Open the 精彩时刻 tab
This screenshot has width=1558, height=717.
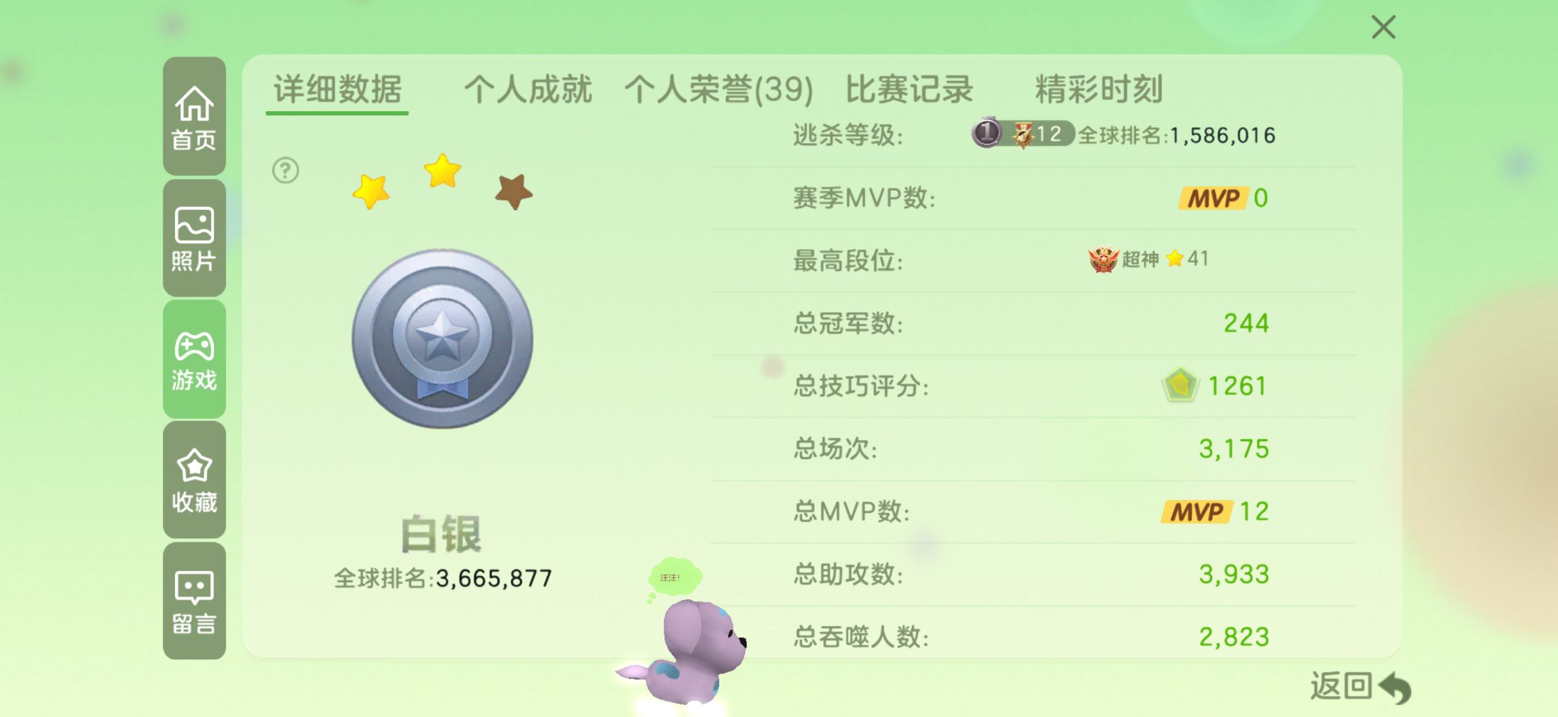[x=1099, y=90]
